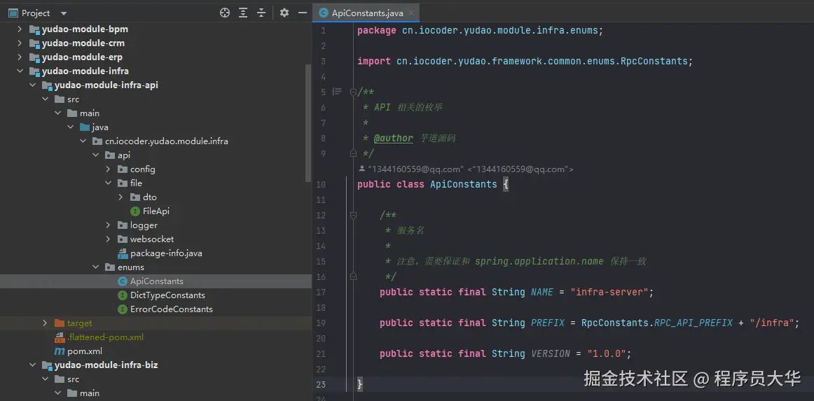Open the Project view dropdown arrow
The height and width of the screenshot is (401, 814).
point(63,13)
